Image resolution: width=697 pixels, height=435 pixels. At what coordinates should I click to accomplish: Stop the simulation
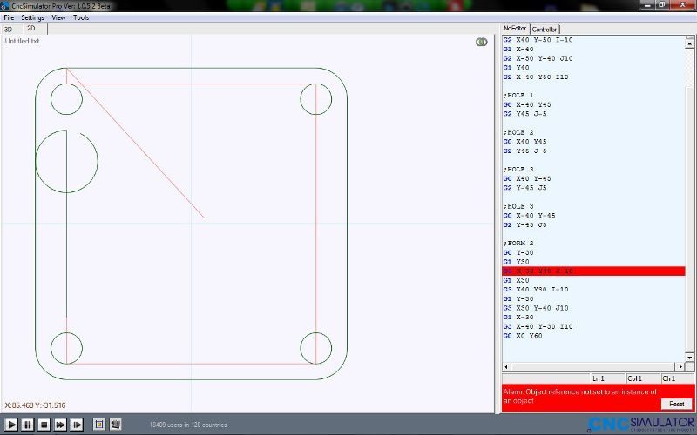click(44, 425)
